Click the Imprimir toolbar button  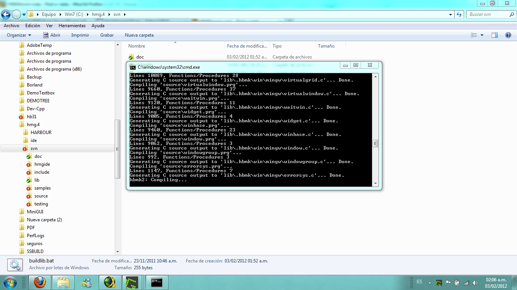[80, 35]
